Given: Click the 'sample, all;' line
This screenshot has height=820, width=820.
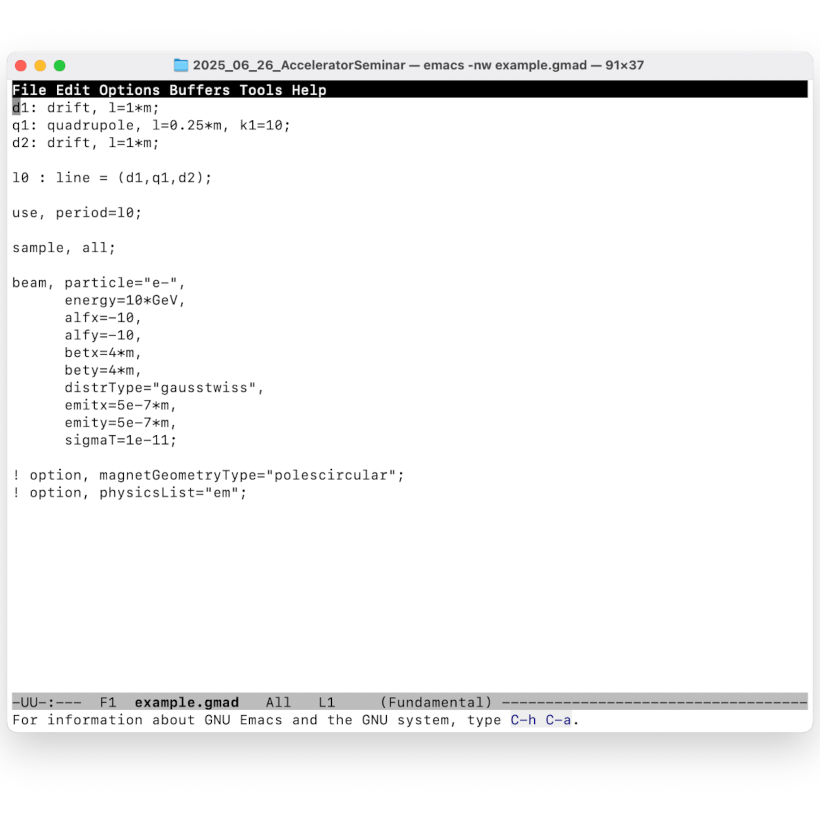Looking at the screenshot, I should click(64, 248).
